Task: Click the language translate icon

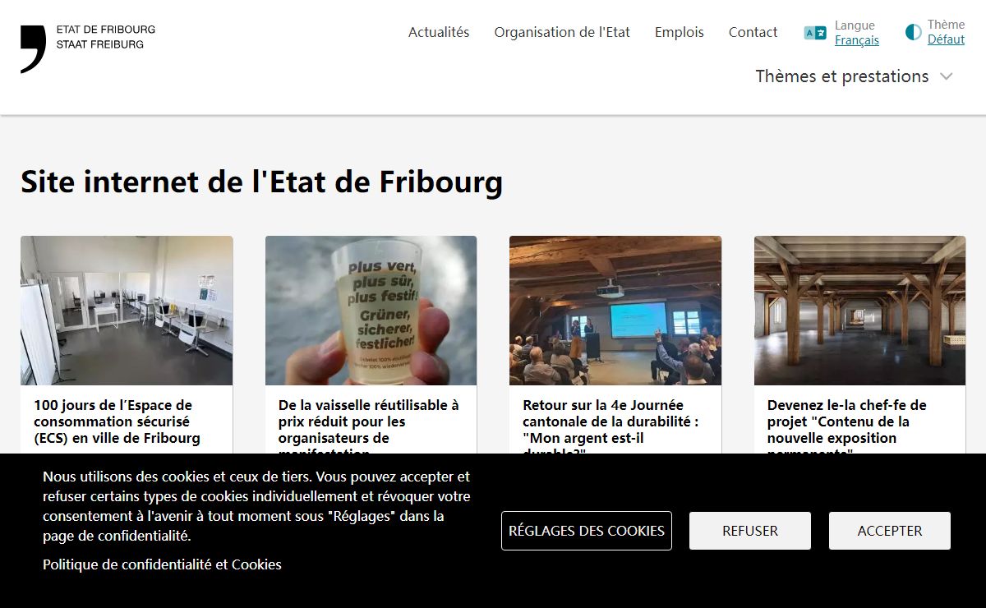Action: point(815,33)
